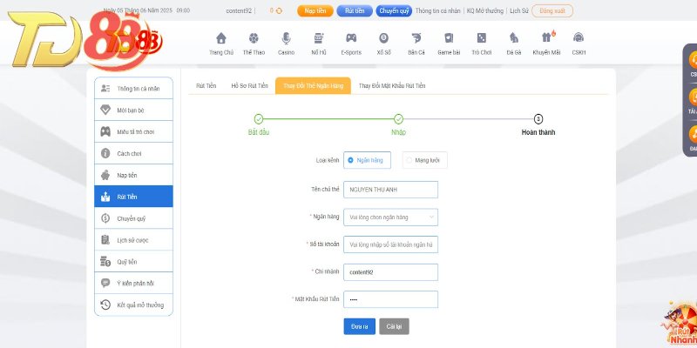Open the KQ Mở thưởng header link

(485, 10)
